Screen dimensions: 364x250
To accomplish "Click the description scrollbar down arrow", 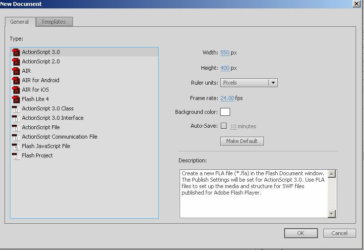I will (x=332, y=214).
